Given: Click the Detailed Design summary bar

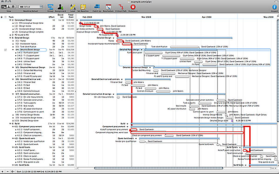Looking at the screenshot, I should click(174, 38).
